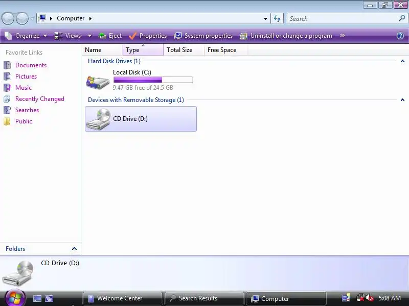Image resolution: width=409 pixels, height=306 pixels.
Task: Open Pictures in Favorite Links
Action: tap(26, 76)
